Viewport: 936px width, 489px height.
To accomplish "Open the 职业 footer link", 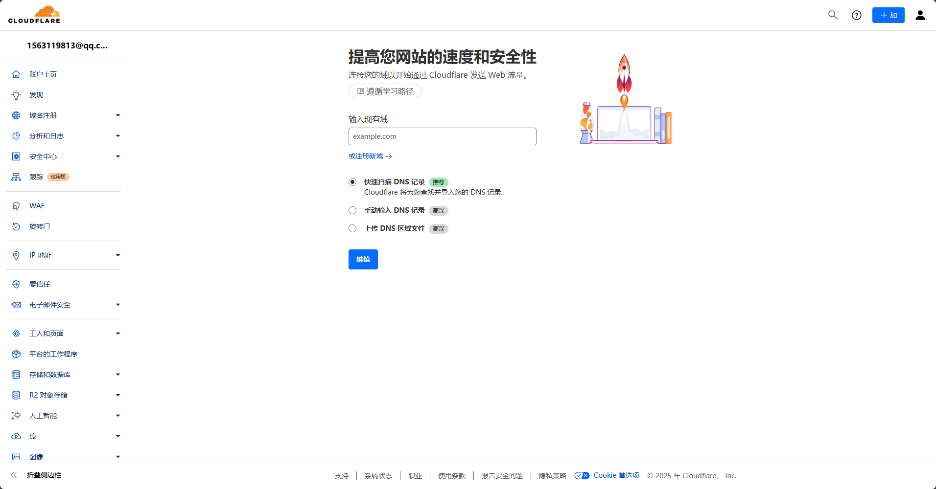I will pyautogui.click(x=415, y=476).
